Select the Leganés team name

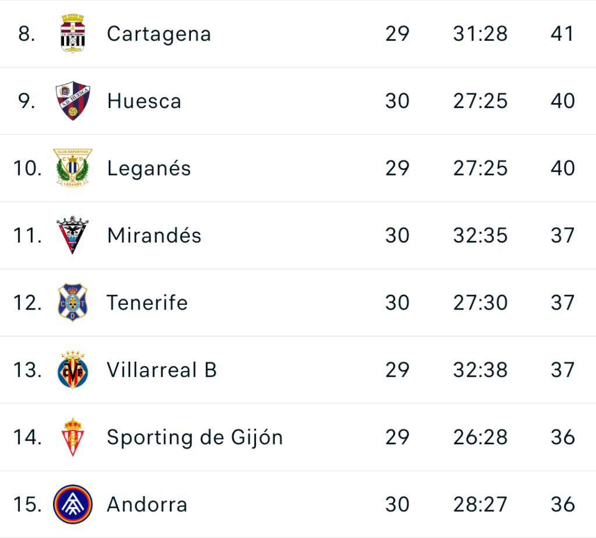[x=149, y=169]
